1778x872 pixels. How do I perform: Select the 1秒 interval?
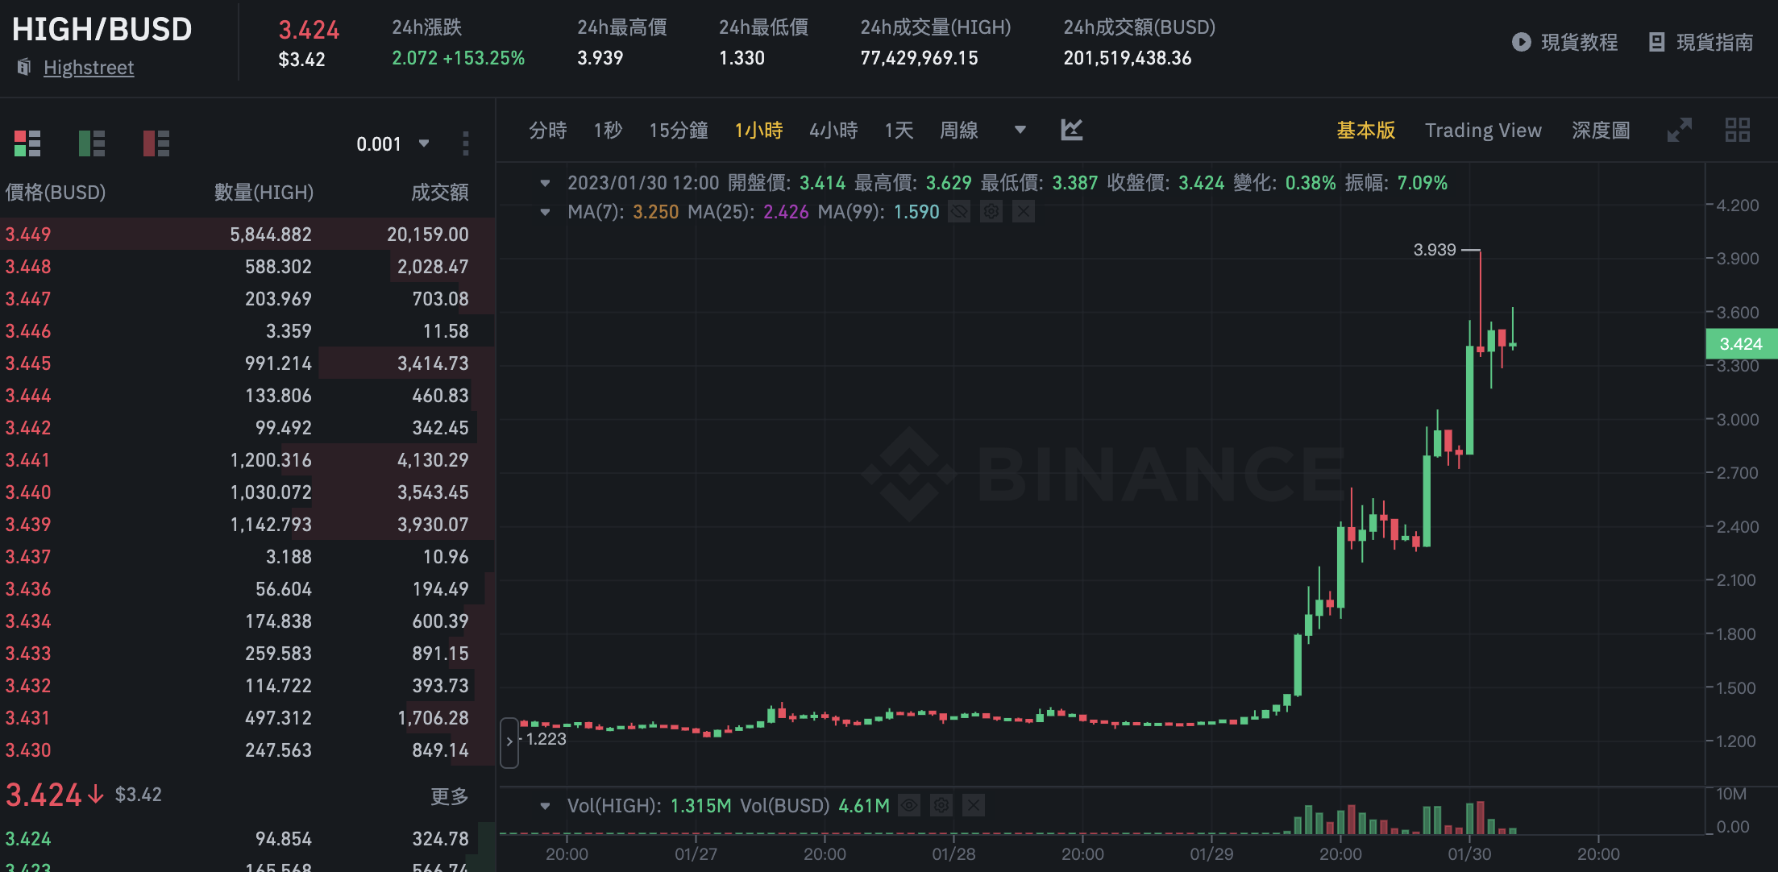(608, 130)
